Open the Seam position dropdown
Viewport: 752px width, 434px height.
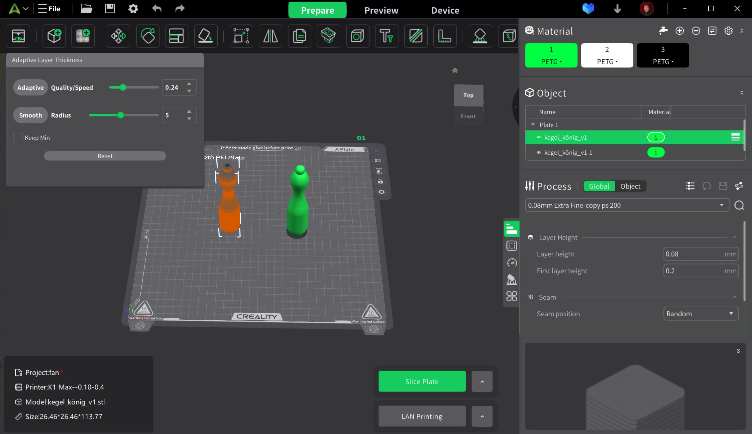(700, 314)
